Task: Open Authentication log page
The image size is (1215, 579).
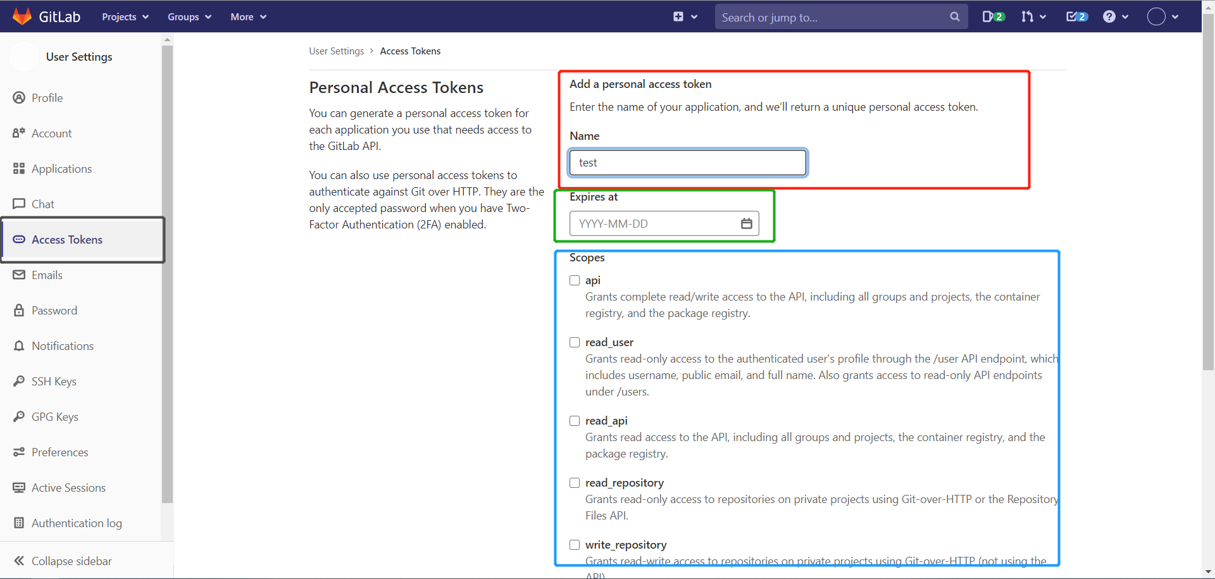Action: (77, 523)
